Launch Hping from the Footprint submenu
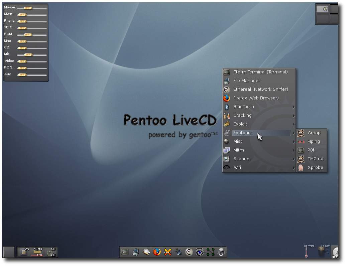The width and height of the screenshot is (346, 266). tap(312, 142)
